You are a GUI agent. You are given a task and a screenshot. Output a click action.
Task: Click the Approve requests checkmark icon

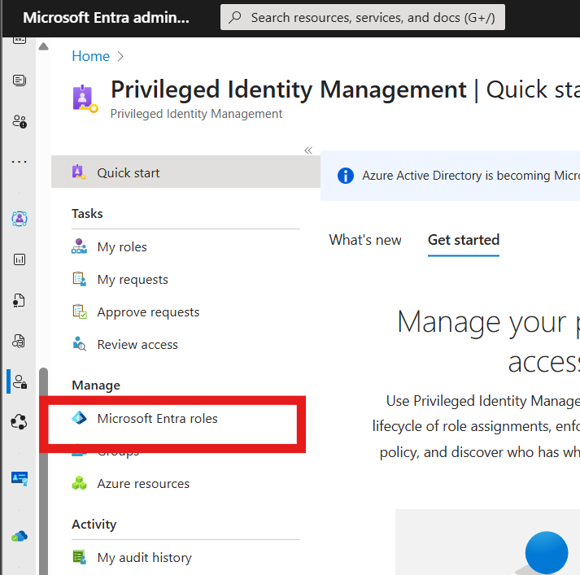point(80,311)
